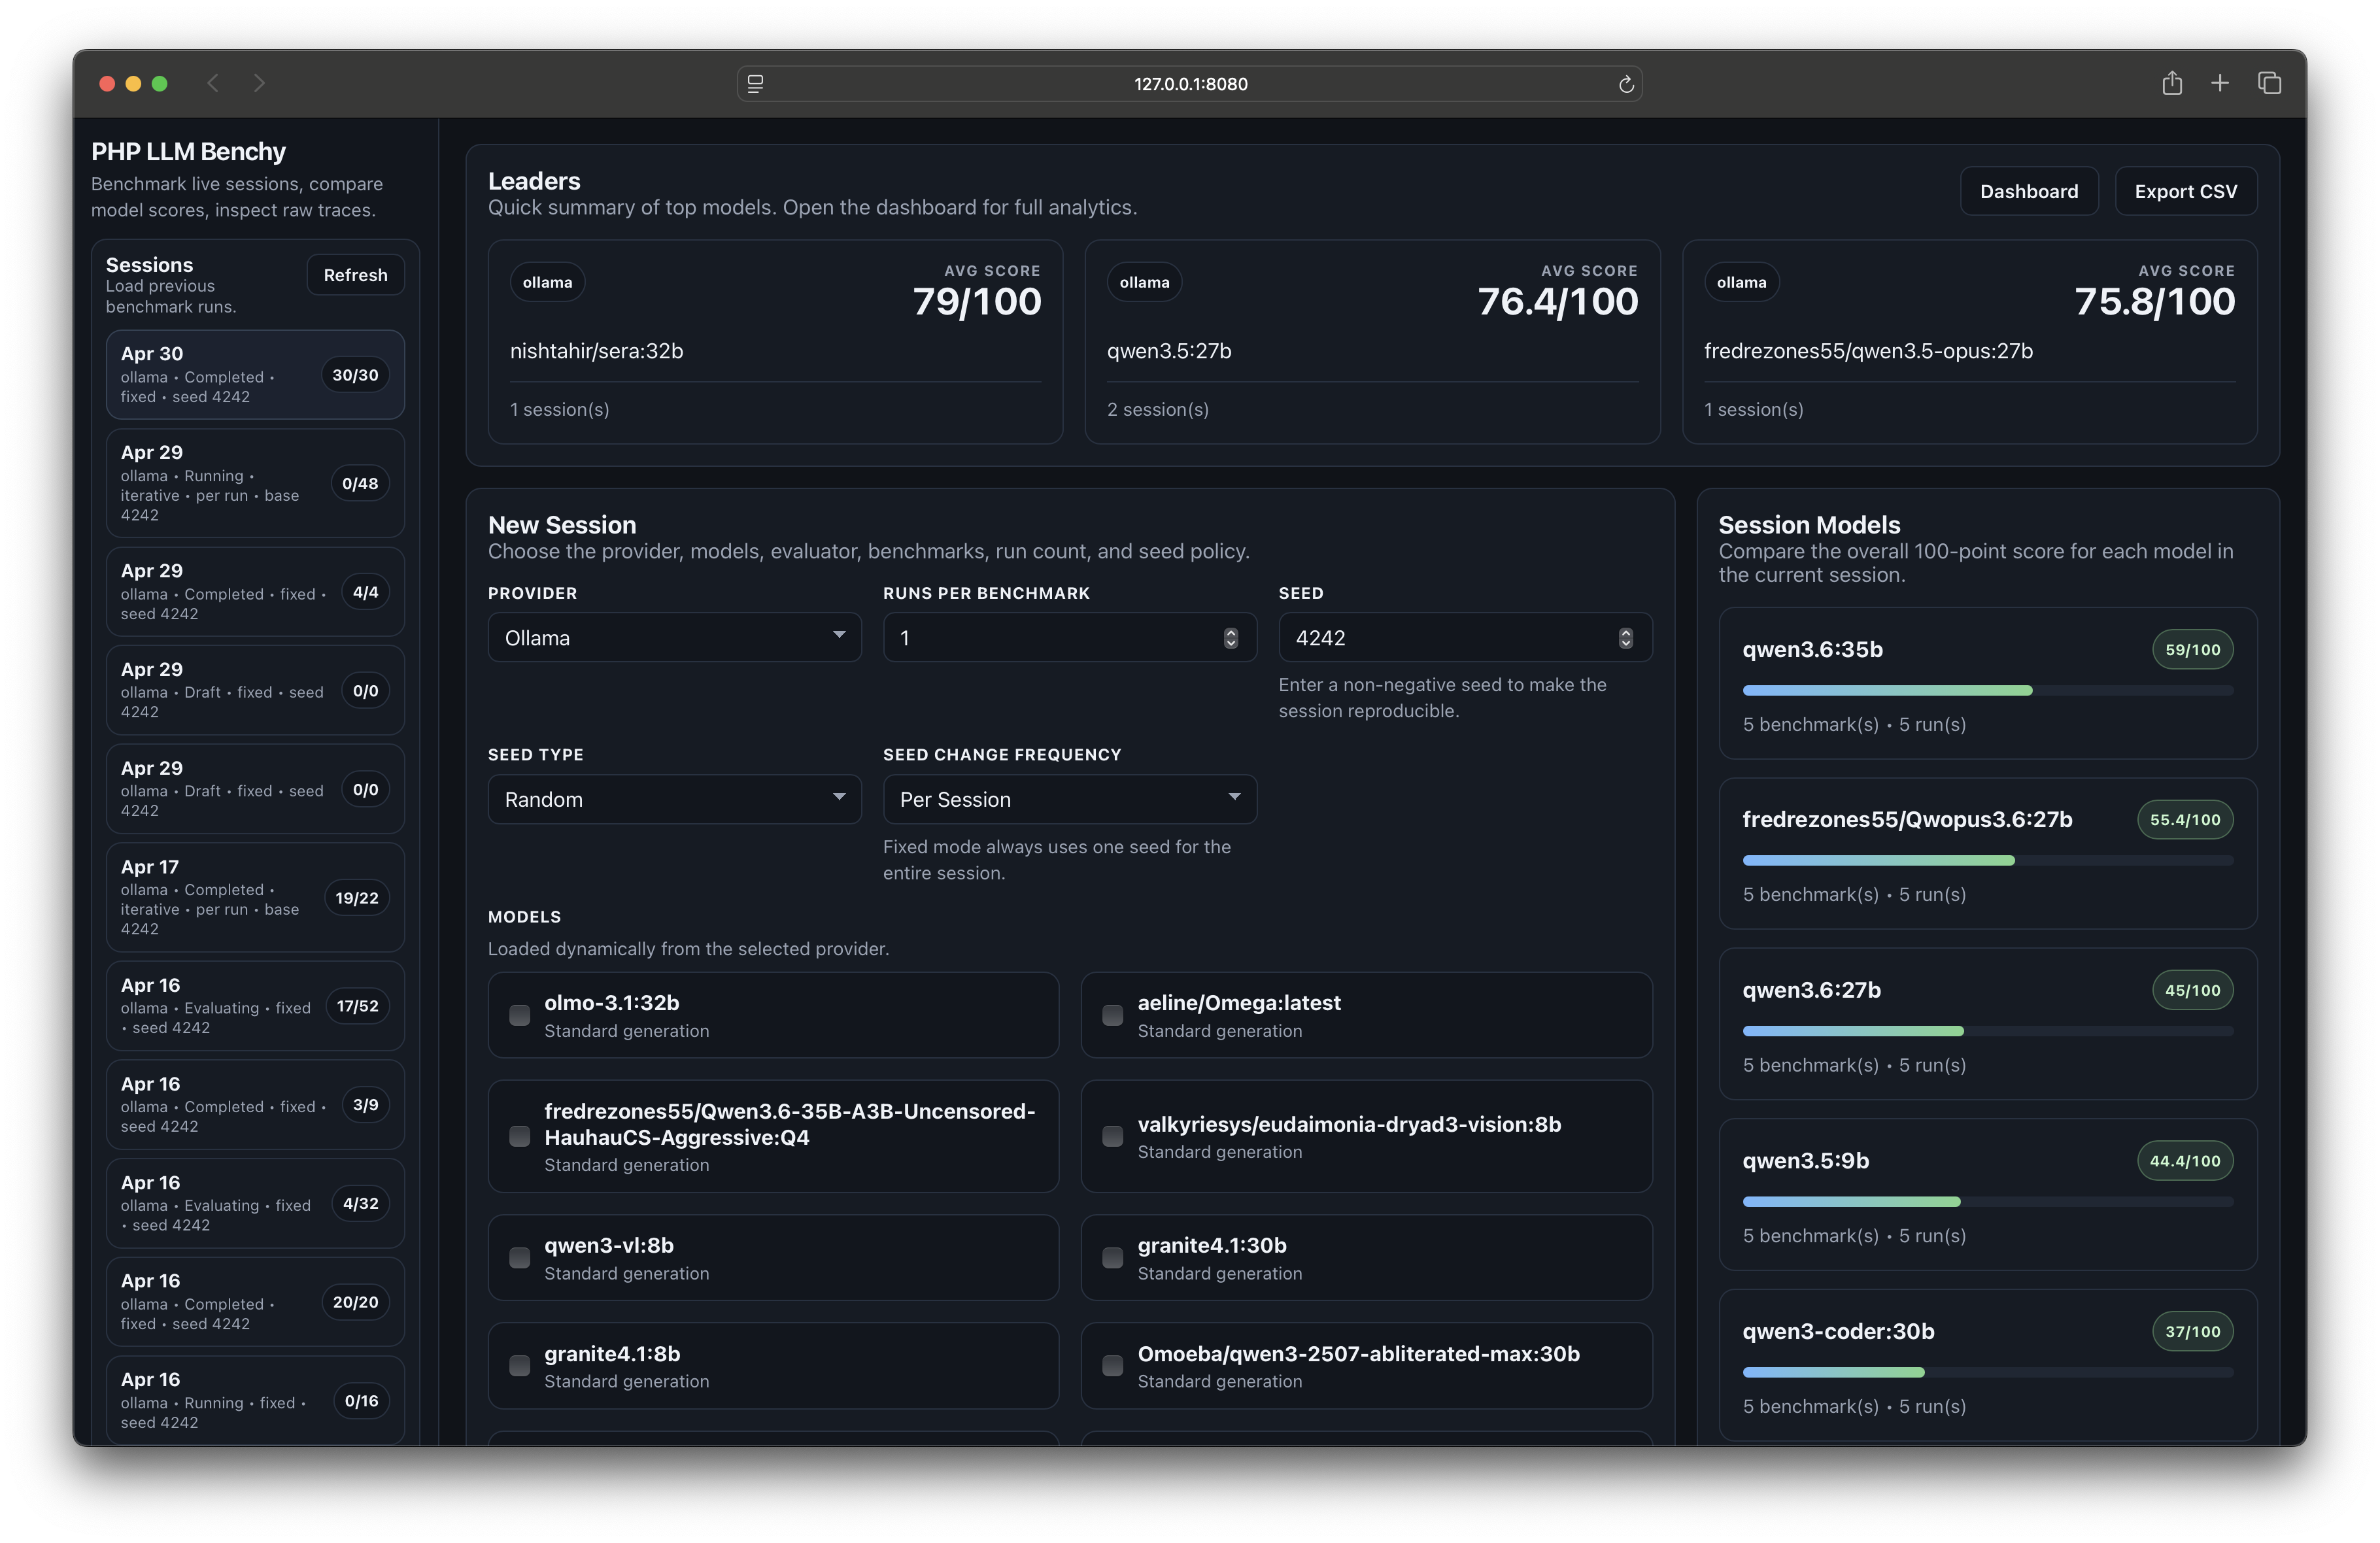This screenshot has height=1543, width=2380.
Task: Select the Apr 29 Running session 0/48
Action: (255, 483)
